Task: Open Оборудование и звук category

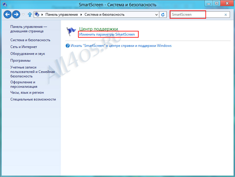Action: [28, 54]
